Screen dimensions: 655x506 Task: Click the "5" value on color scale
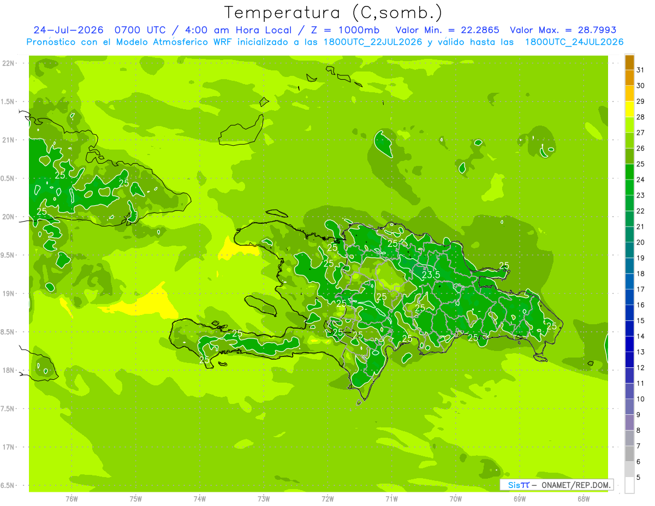pyautogui.click(x=639, y=478)
